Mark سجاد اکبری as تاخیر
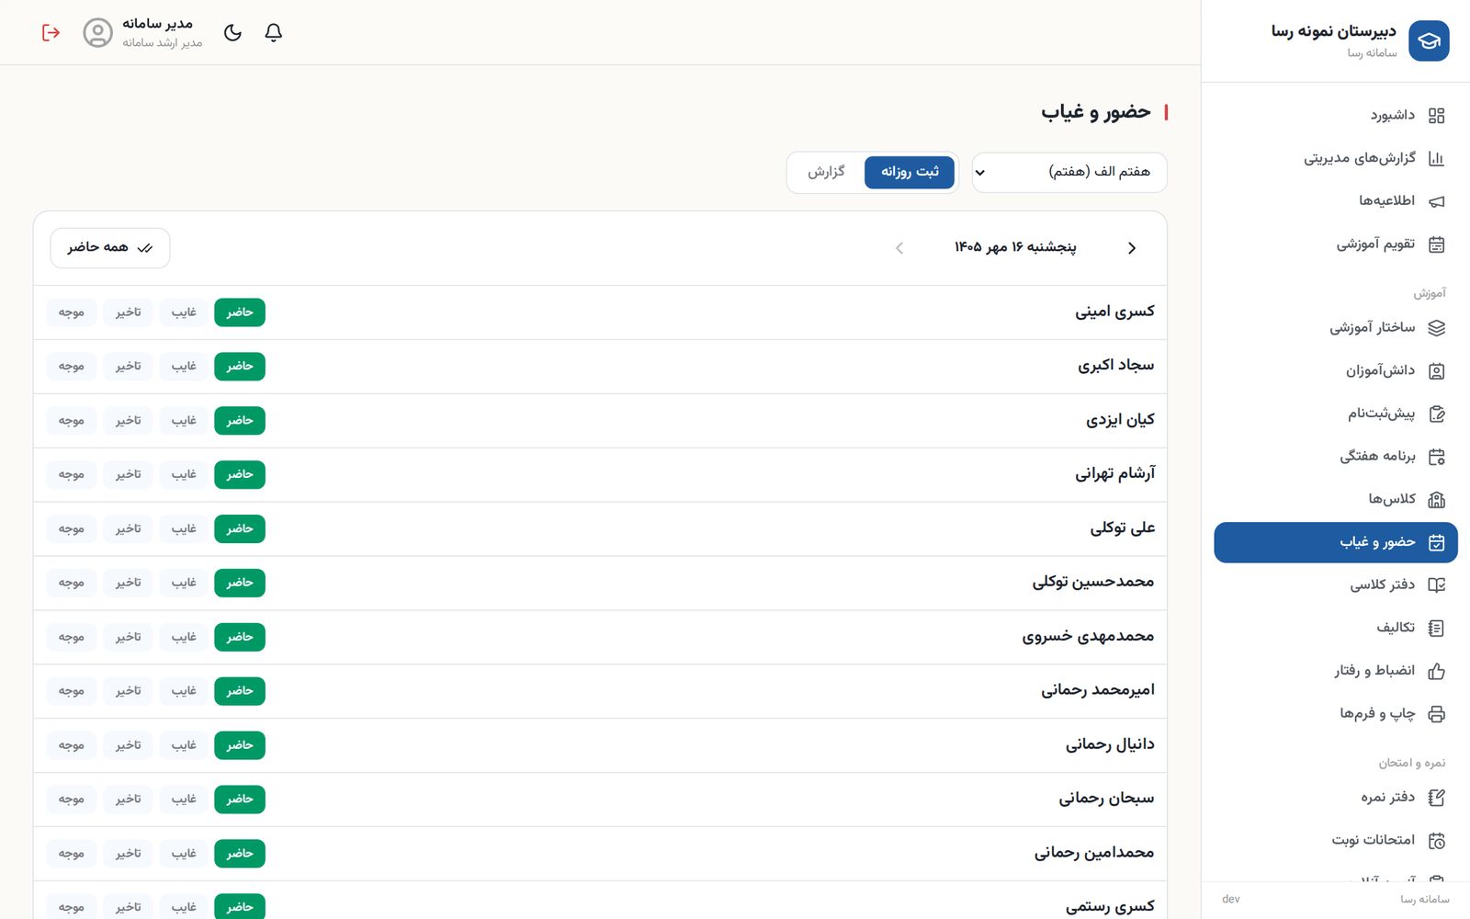 click(128, 367)
